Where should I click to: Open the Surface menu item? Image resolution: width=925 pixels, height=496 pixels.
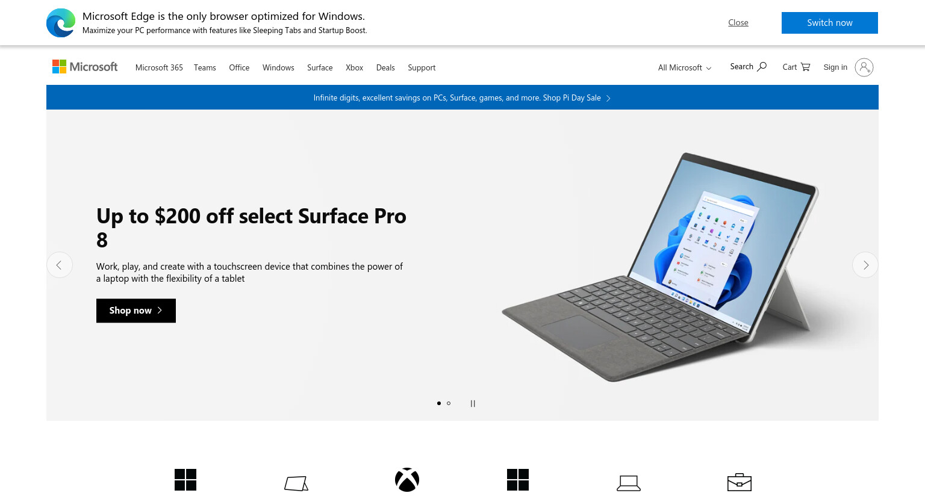point(320,67)
